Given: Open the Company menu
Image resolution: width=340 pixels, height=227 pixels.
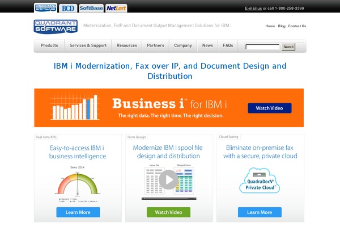Looking at the screenshot, I should point(183,45).
